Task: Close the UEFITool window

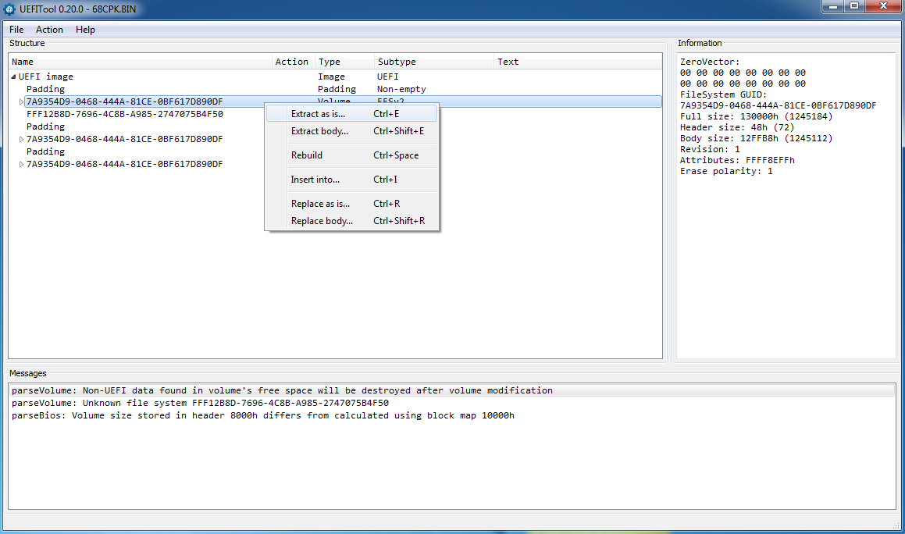Action: pos(883,6)
